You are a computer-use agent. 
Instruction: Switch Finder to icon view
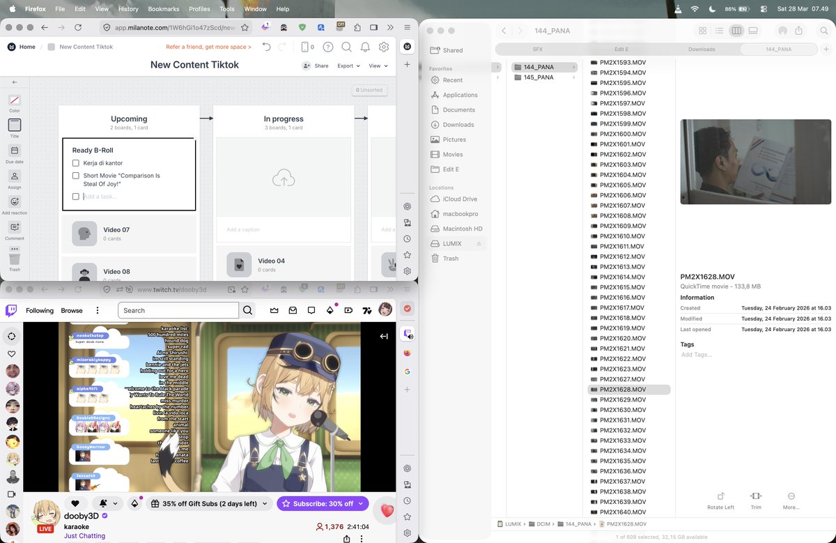[703, 31]
